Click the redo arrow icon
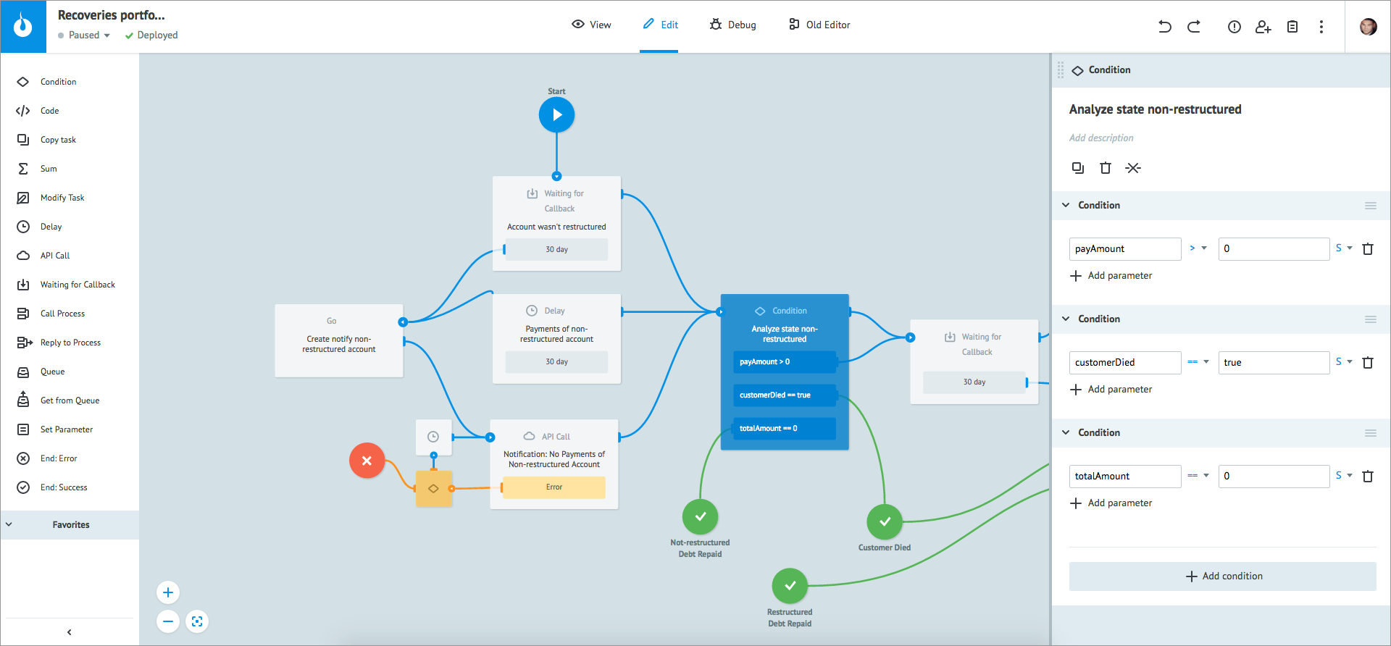The height and width of the screenshot is (646, 1391). 1194,27
